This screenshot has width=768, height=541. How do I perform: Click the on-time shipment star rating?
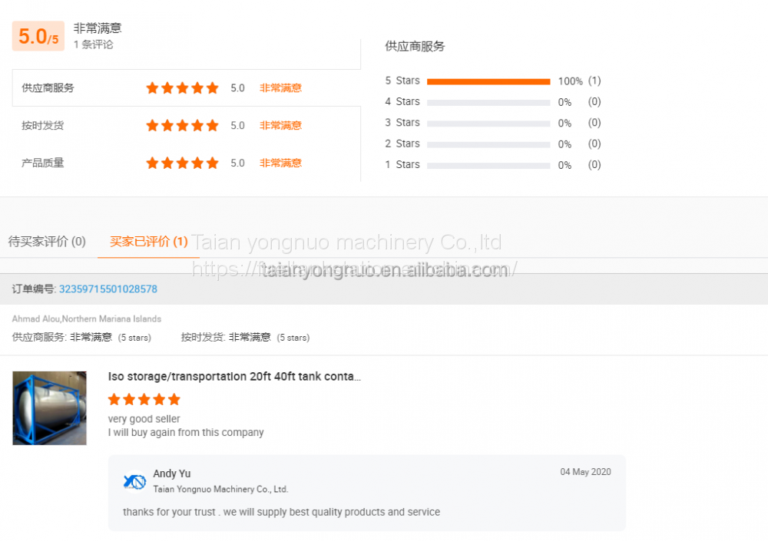(182, 126)
